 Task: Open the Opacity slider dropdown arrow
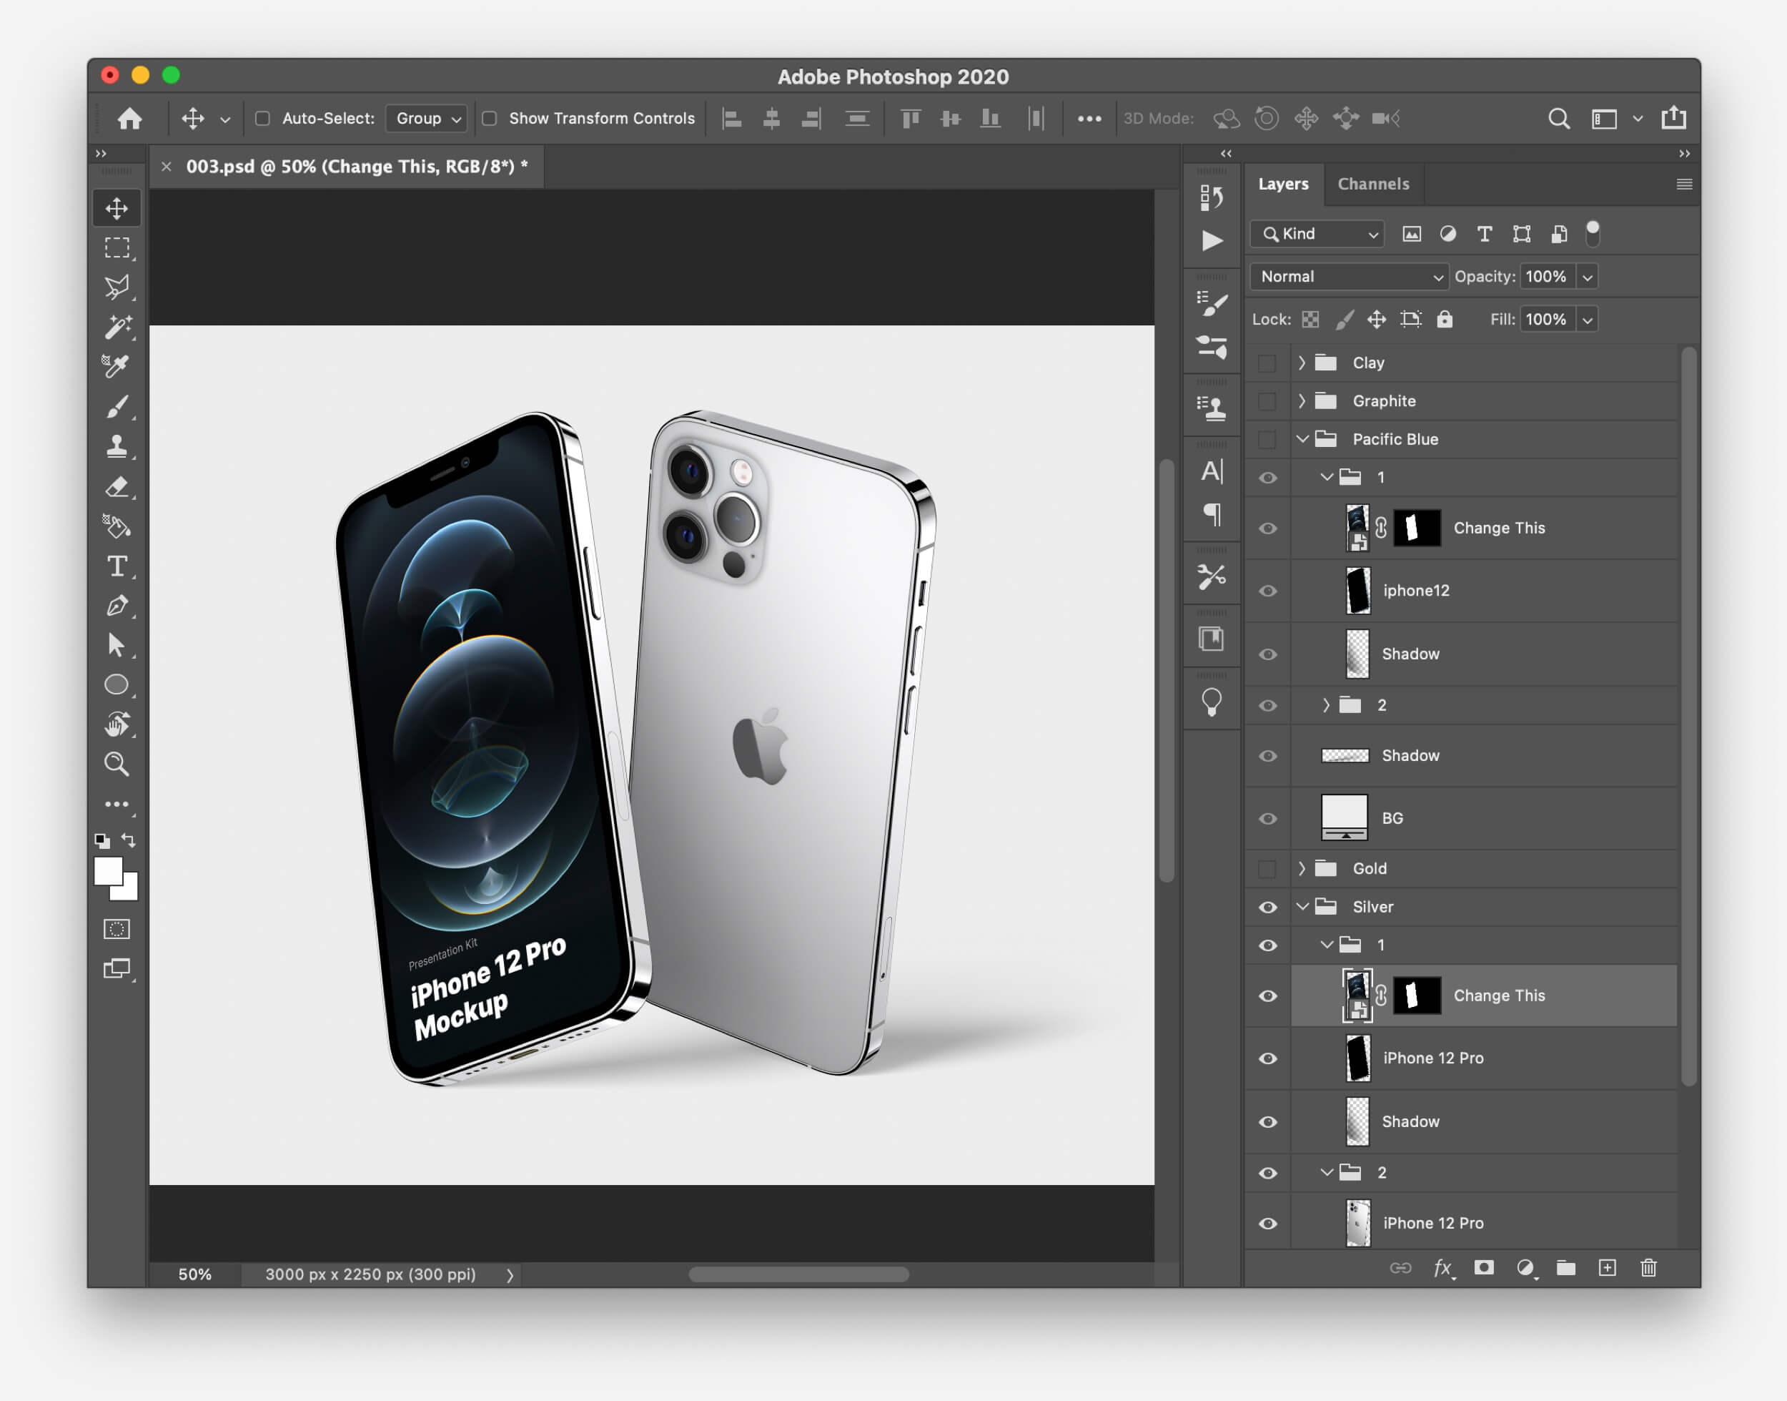tap(1587, 277)
